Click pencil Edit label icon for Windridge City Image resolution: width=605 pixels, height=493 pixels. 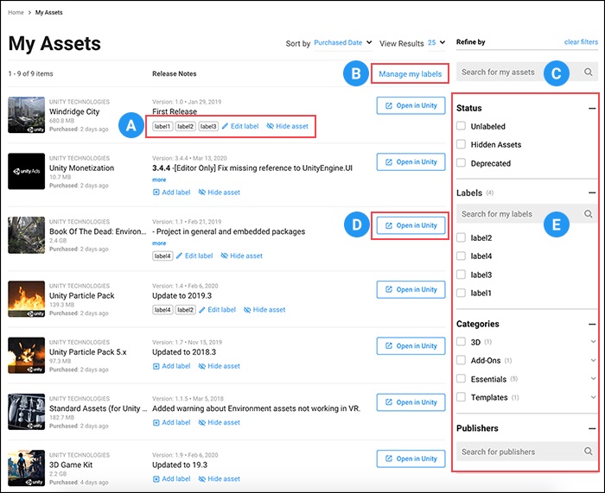[225, 126]
